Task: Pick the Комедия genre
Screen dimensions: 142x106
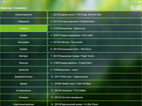Action: coord(24,97)
